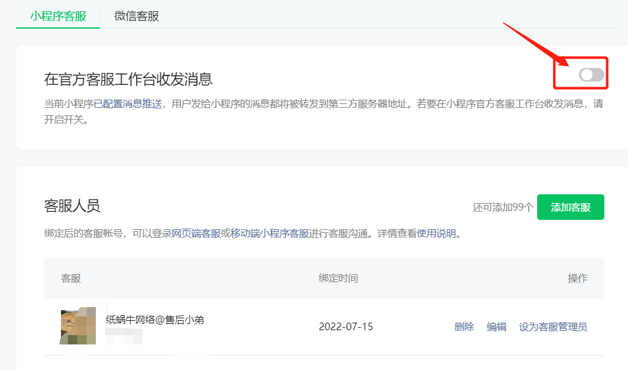Delete the 纸蜗牛网络@售后小弟 agent with 删除
Screen dimensions: 628x370
click(x=464, y=326)
